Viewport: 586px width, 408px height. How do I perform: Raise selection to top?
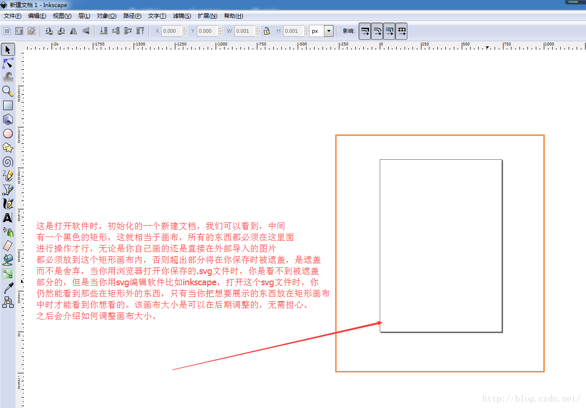(x=140, y=31)
